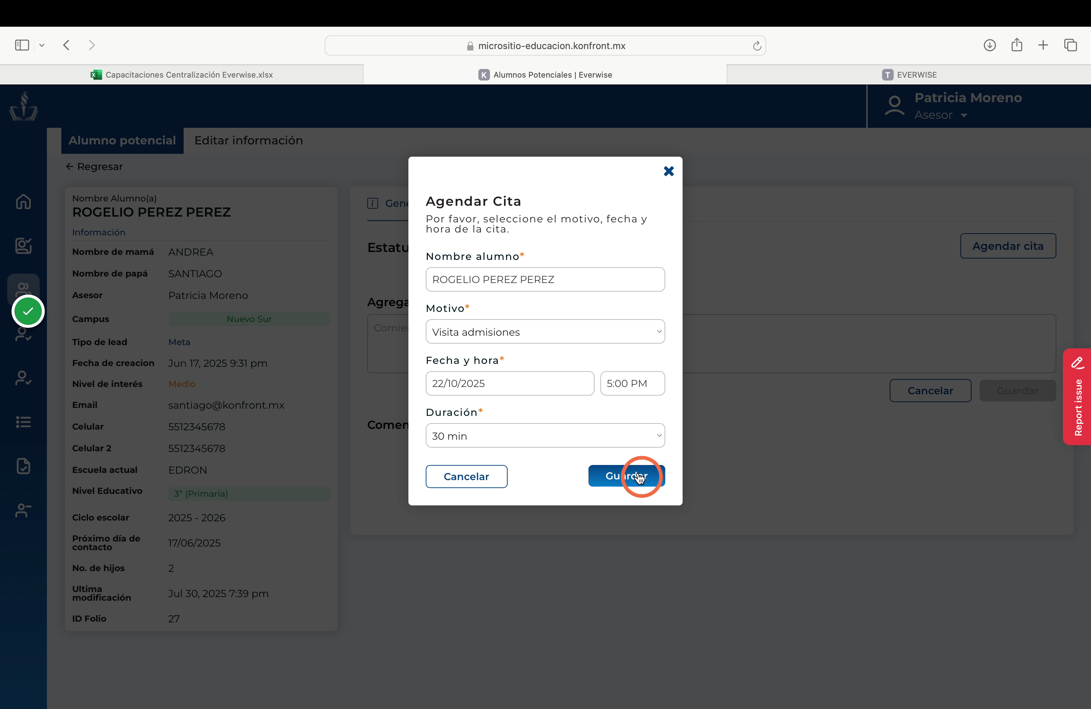
Task: Toggle the Safari sidebar icon
Action: 22,45
